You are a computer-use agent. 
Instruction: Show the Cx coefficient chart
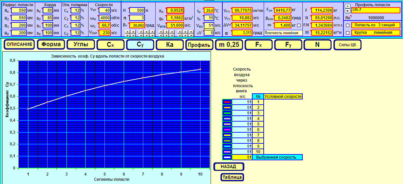click(110, 45)
